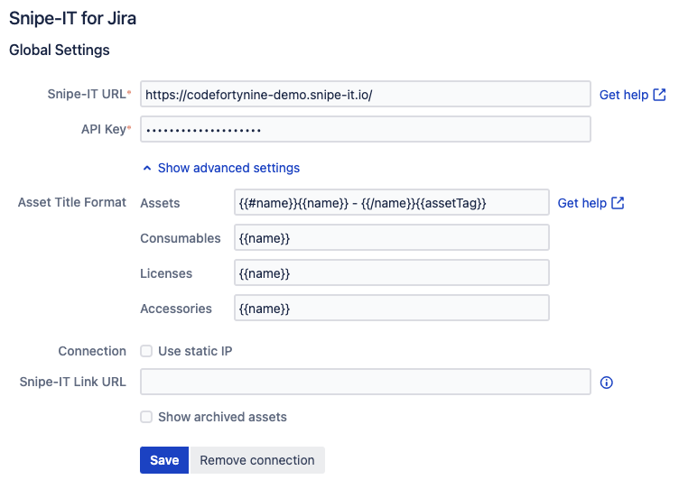The height and width of the screenshot is (489, 679).
Task: Click the Remove connection button
Action: coord(257,460)
